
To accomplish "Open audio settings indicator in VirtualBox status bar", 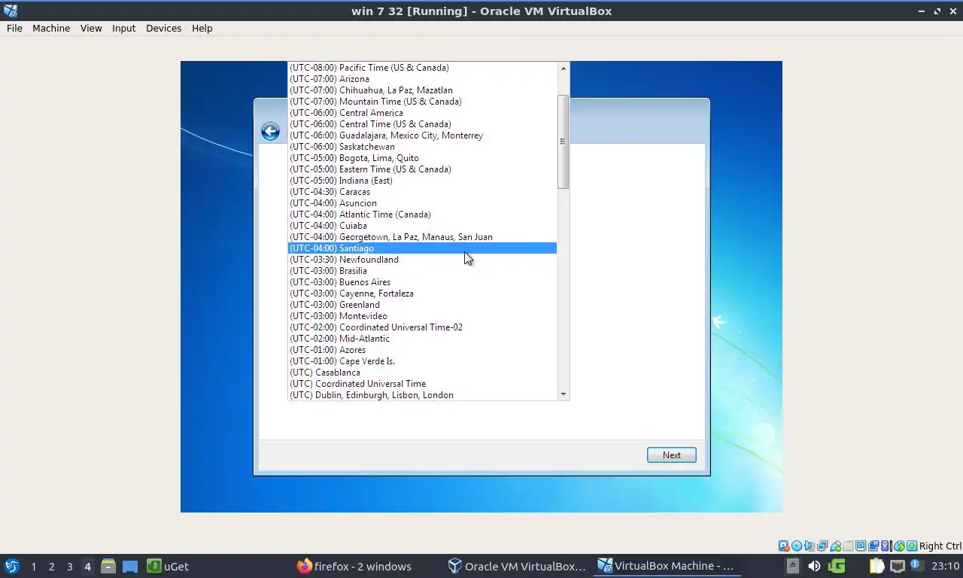I will pyautogui.click(x=810, y=546).
